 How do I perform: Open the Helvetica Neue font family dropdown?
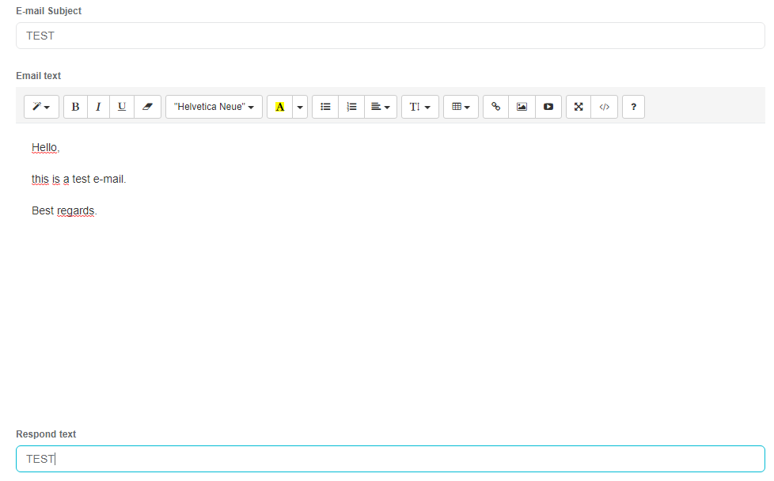click(214, 107)
